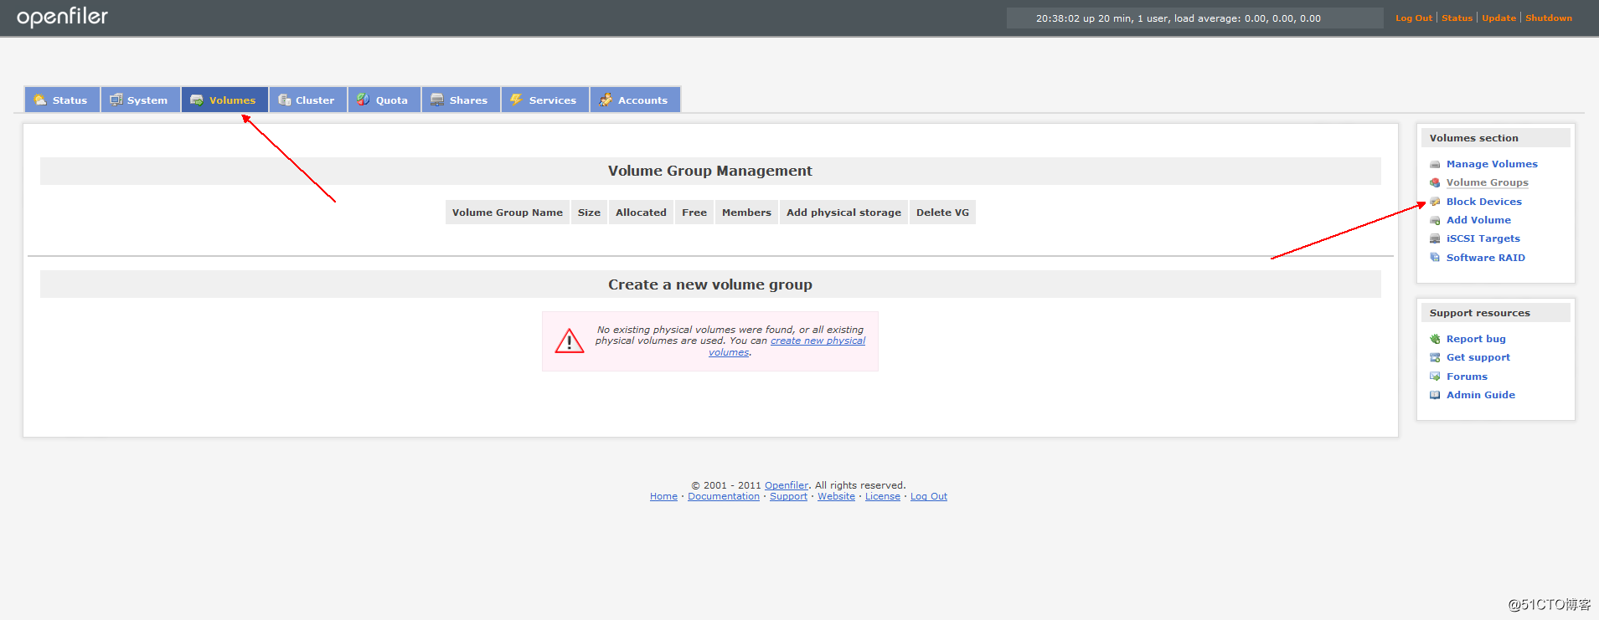Screen dimensions: 1599x620
Task: Open the Forums link
Action: point(1467,377)
